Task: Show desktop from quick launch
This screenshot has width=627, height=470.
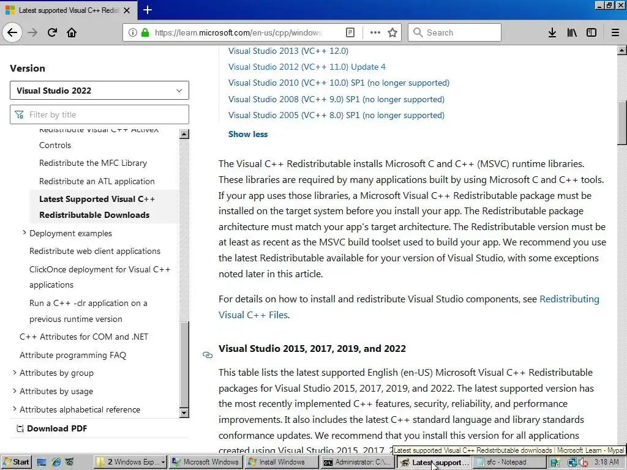Action: pos(41,462)
